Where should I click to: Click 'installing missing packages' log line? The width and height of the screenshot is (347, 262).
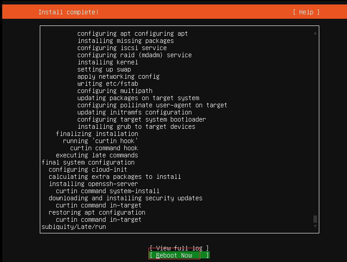click(126, 41)
